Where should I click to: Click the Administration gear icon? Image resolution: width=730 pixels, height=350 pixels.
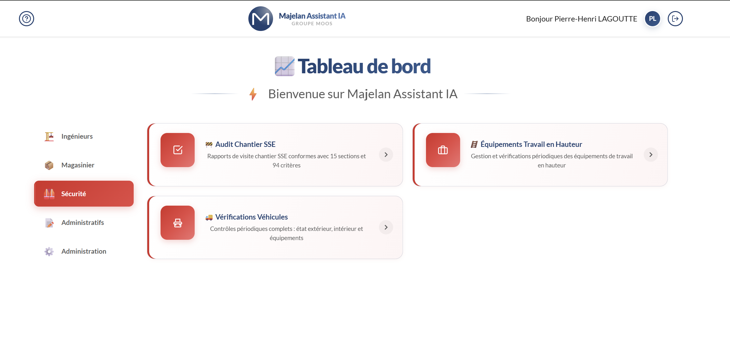(x=49, y=251)
